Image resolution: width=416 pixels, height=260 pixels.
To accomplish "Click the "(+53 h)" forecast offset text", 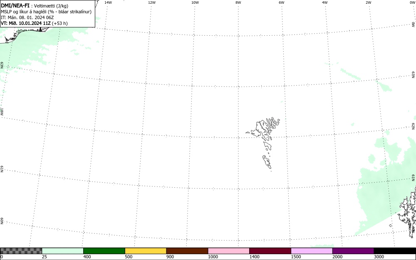I will click(x=59, y=23).
